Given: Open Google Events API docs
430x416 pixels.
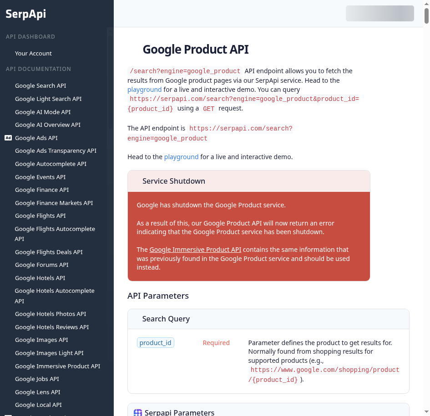Looking at the screenshot, I should tap(40, 177).
